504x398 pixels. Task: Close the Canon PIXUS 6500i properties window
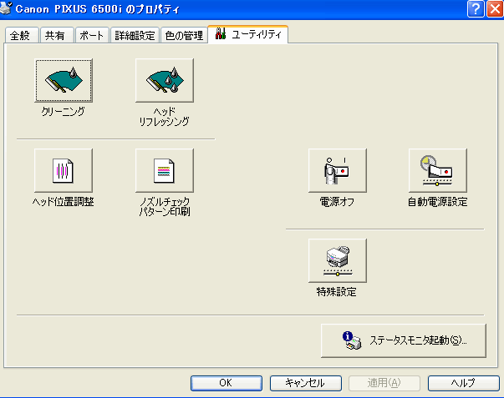(x=495, y=8)
